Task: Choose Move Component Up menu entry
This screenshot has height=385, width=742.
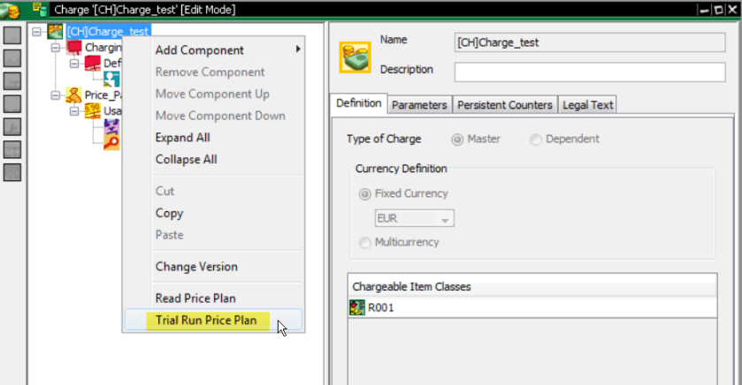Action: [213, 94]
